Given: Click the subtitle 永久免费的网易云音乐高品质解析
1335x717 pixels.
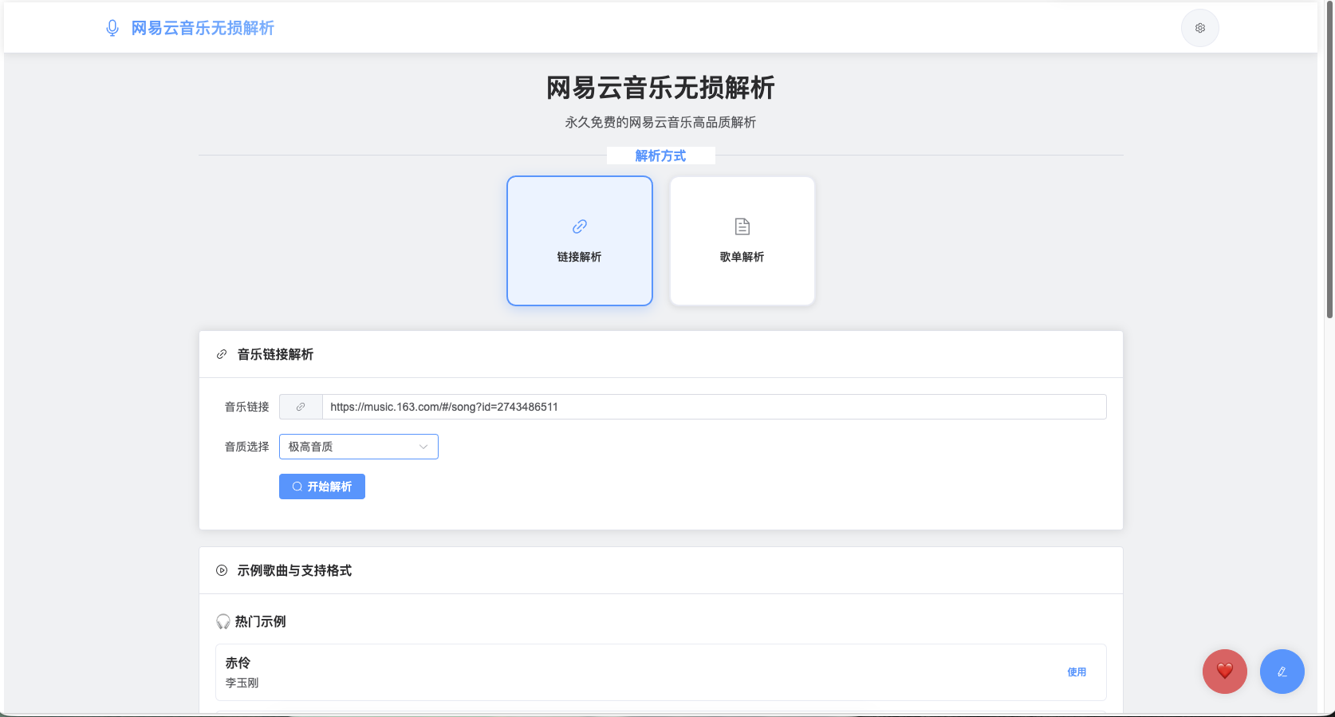Looking at the screenshot, I should click(660, 122).
